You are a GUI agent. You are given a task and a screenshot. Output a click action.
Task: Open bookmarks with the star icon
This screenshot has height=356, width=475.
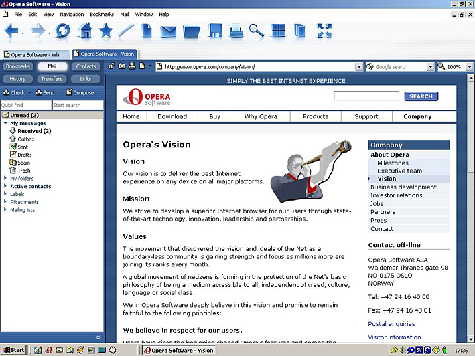tap(105, 31)
